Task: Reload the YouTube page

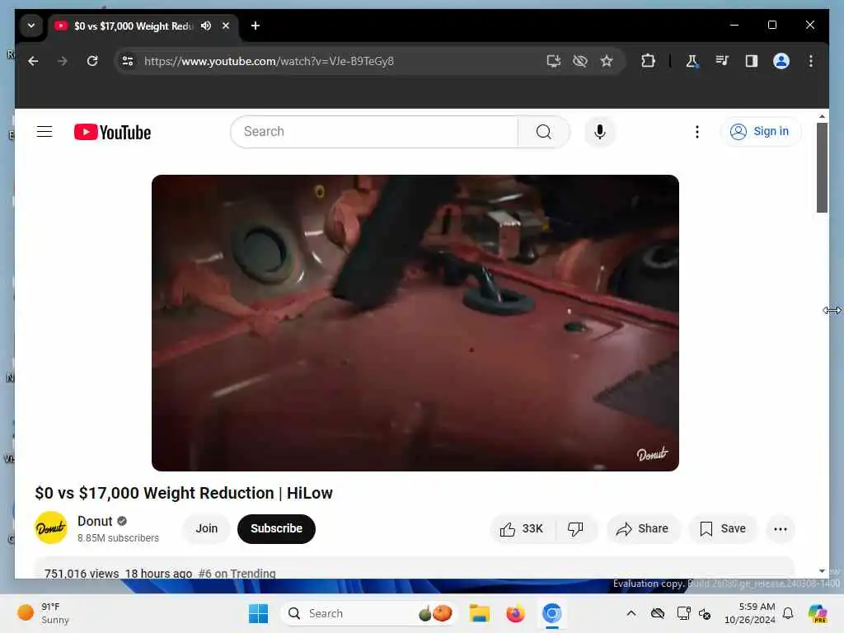Action: (92, 61)
